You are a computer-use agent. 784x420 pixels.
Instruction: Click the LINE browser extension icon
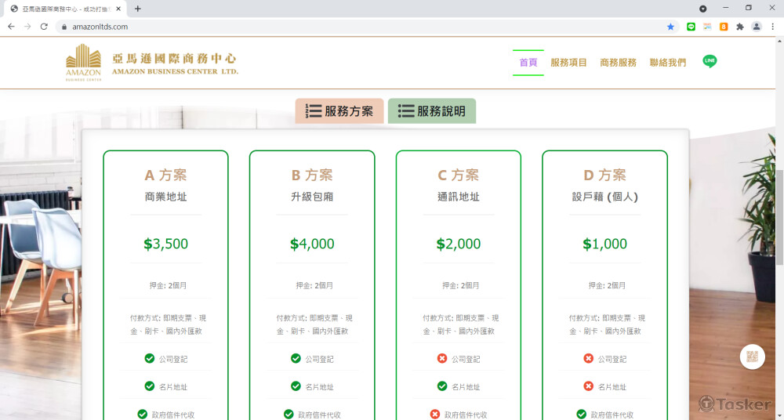click(x=691, y=27)
